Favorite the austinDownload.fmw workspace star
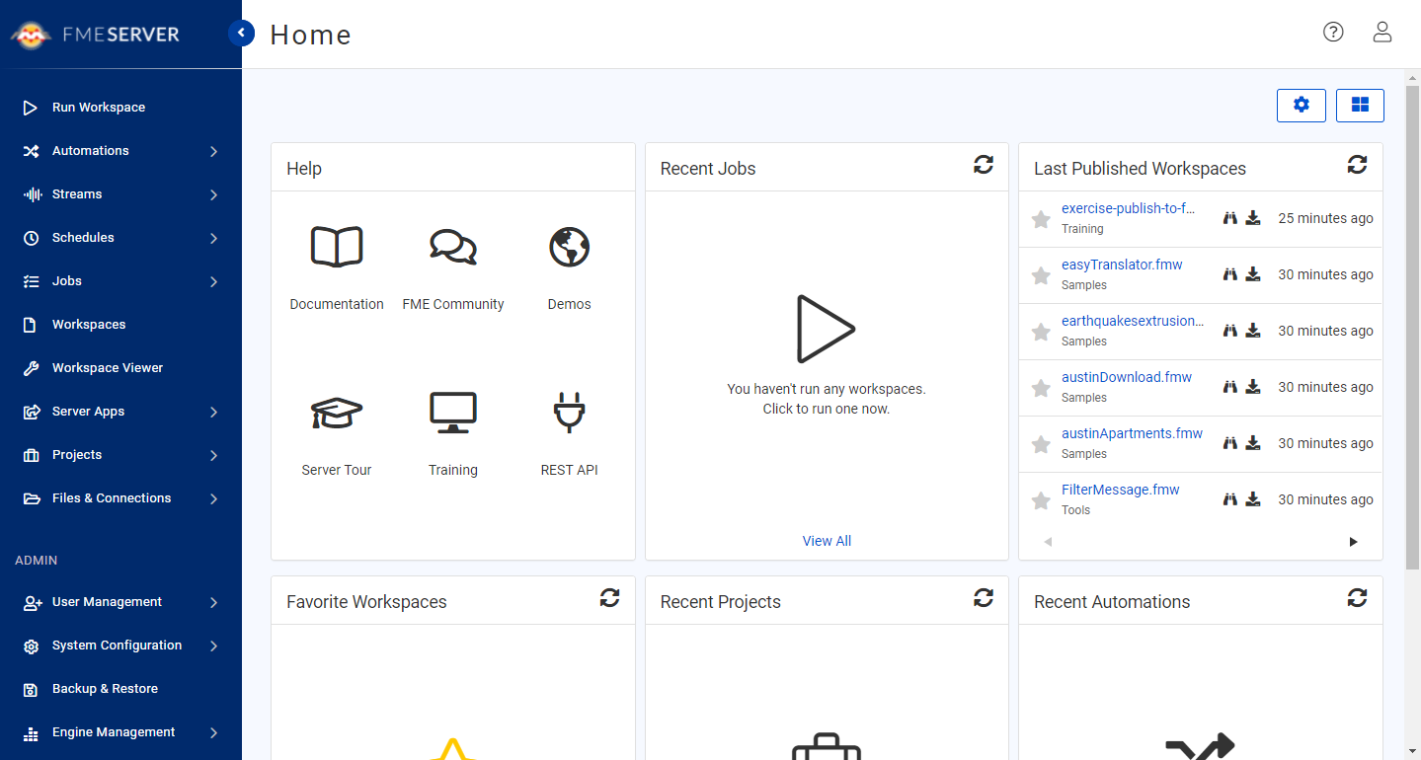This screenshot has height=760, width=1421. point(1041,388)
